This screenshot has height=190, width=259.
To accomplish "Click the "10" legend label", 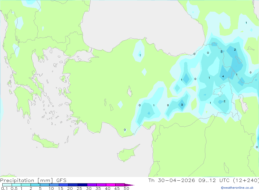I will click(51, 188).
